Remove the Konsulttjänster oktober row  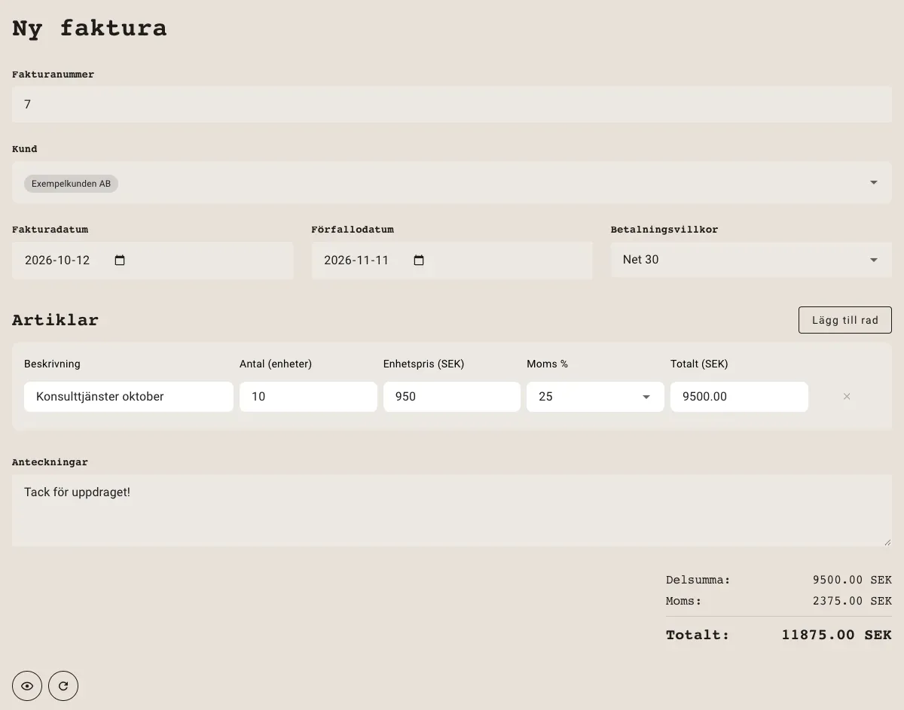tap(847, 397)
